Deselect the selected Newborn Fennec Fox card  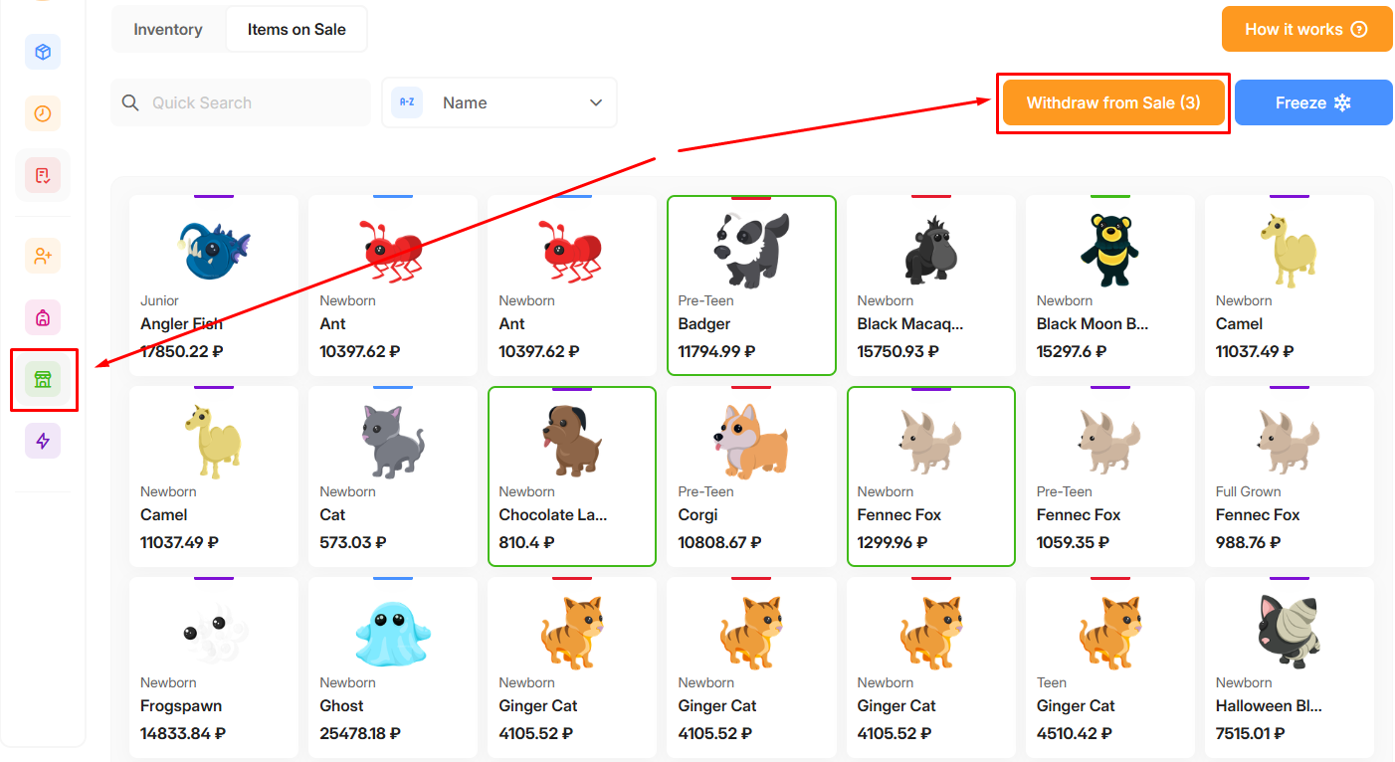click(x=930, y=476)
